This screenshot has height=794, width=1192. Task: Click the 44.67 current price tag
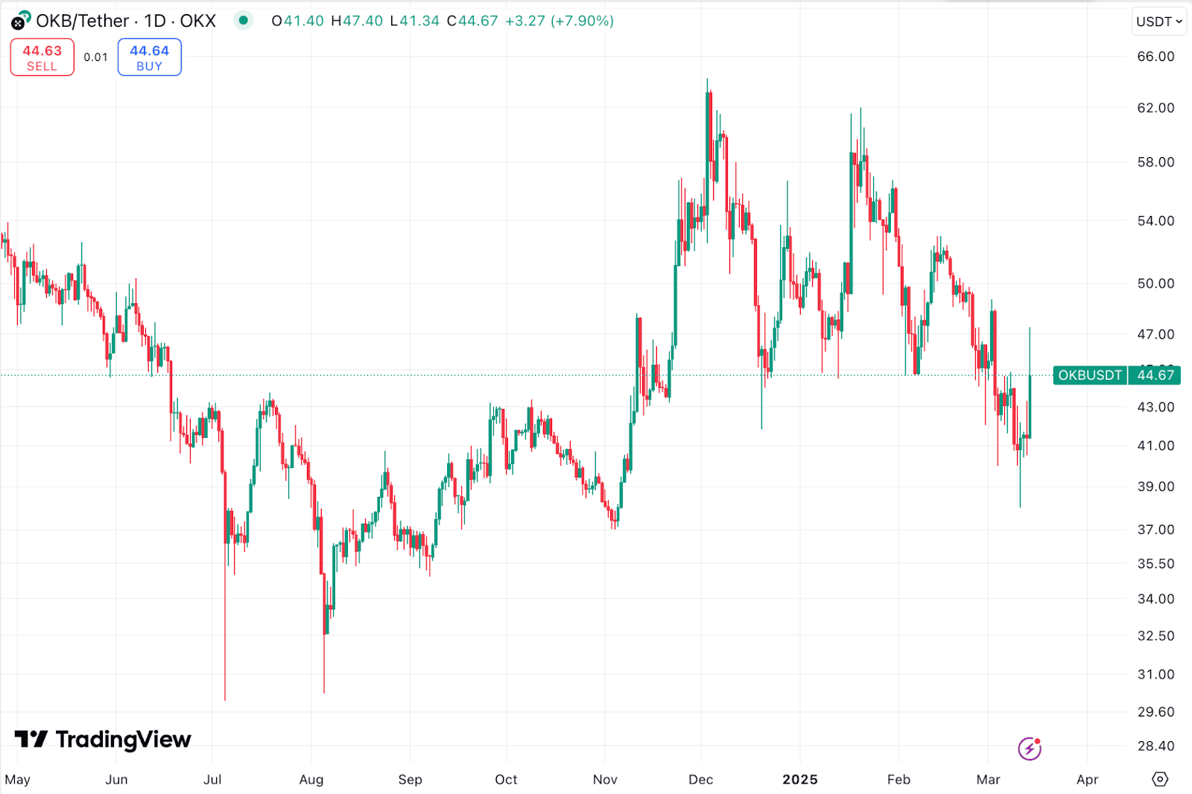point(1155,375)
